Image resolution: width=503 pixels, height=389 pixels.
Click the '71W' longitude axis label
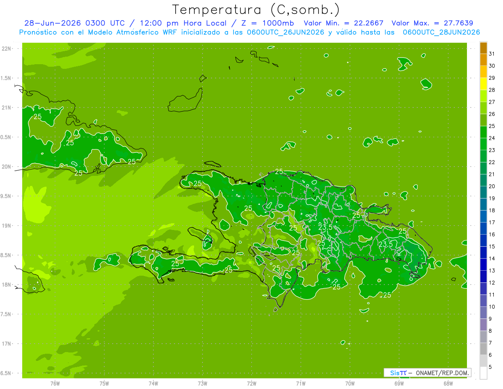click(301, 383)
